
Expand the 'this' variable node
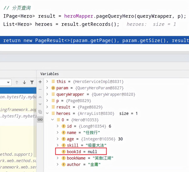coord(47,81)
